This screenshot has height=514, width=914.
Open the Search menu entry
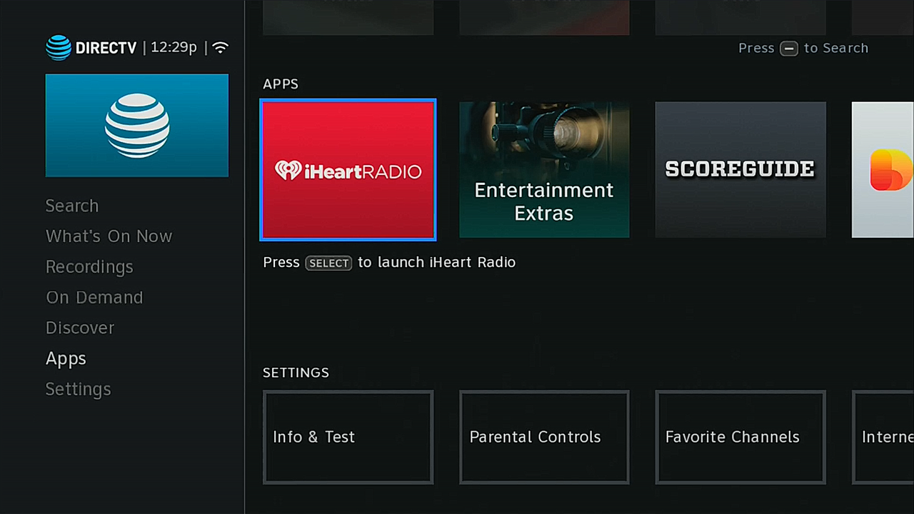click(71, 206)
